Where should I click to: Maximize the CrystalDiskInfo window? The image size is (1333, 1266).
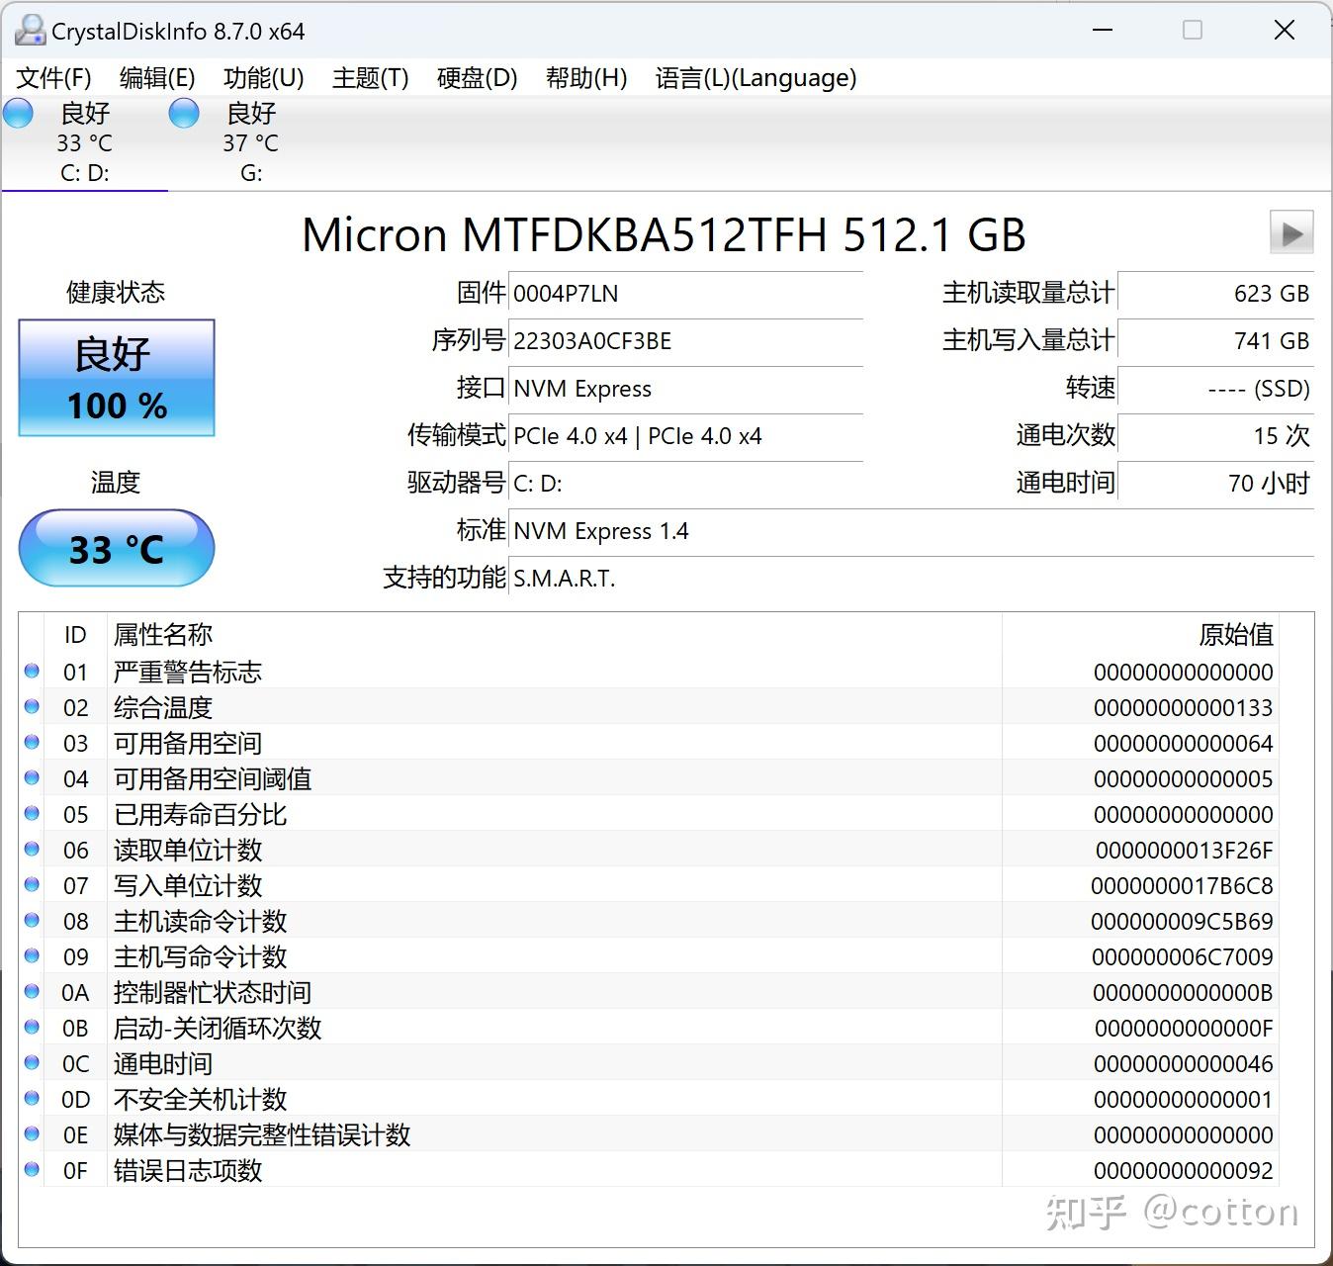1193,31
